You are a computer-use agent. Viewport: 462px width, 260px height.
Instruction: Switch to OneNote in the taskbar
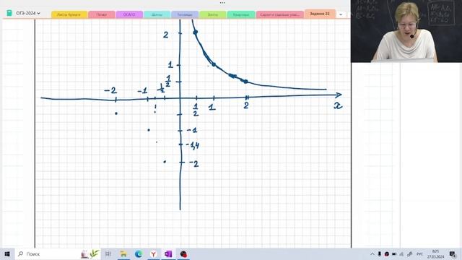coord(168,253)
